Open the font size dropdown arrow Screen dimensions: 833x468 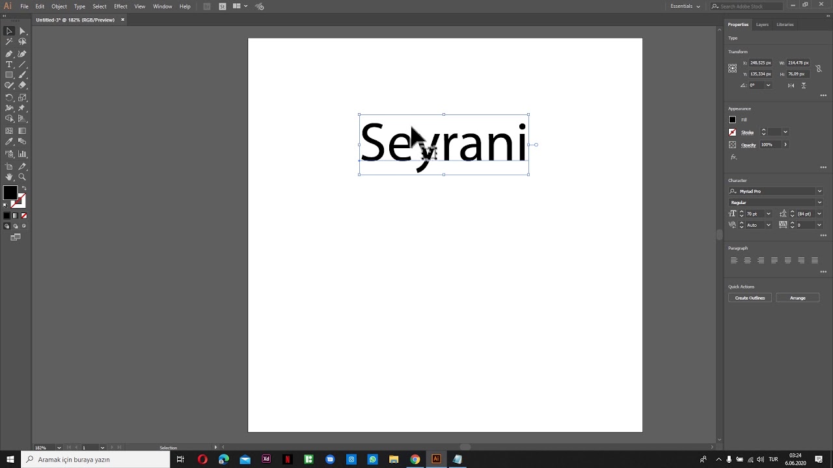coord(769,214)
